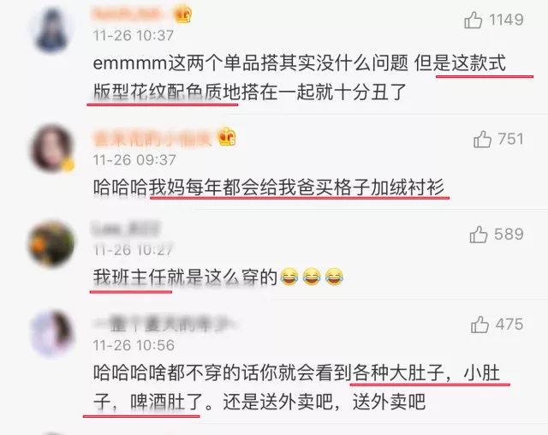Open the first commenter's profile avatar
Viewport: 548px width, 435px height.
coord(51,30)
